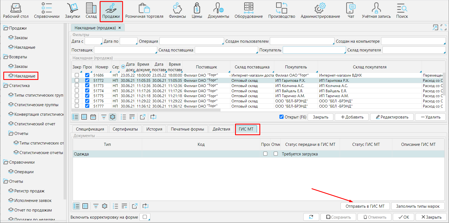Screen dimensions: 449x223
Task: Click the Отправить в ГИС МТ button
Action: pyautogui.click(x=365, y=206)
